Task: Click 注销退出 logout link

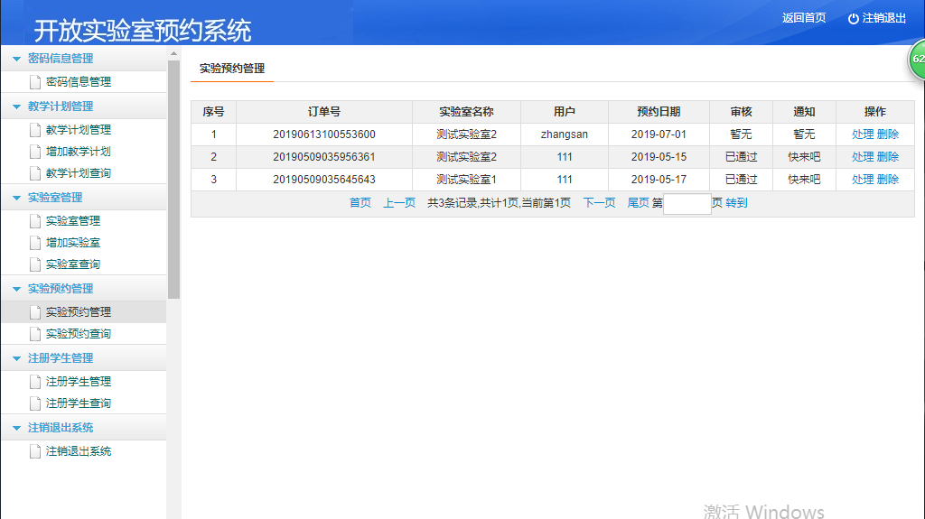Action: point(883,18)
